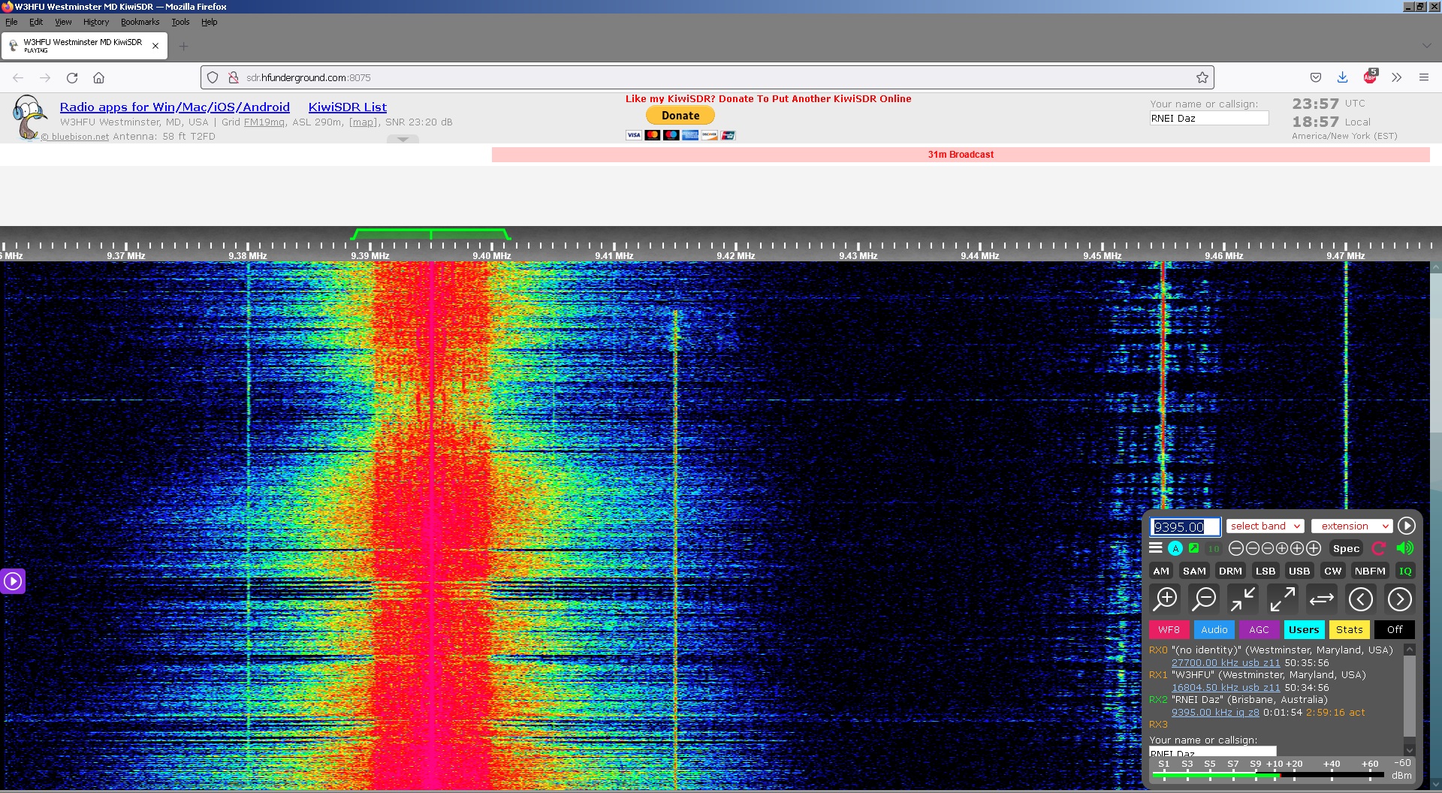1442x793 pixels.
Task: Toggle the Spec spectrum display button
Action: click(1346, 548)
